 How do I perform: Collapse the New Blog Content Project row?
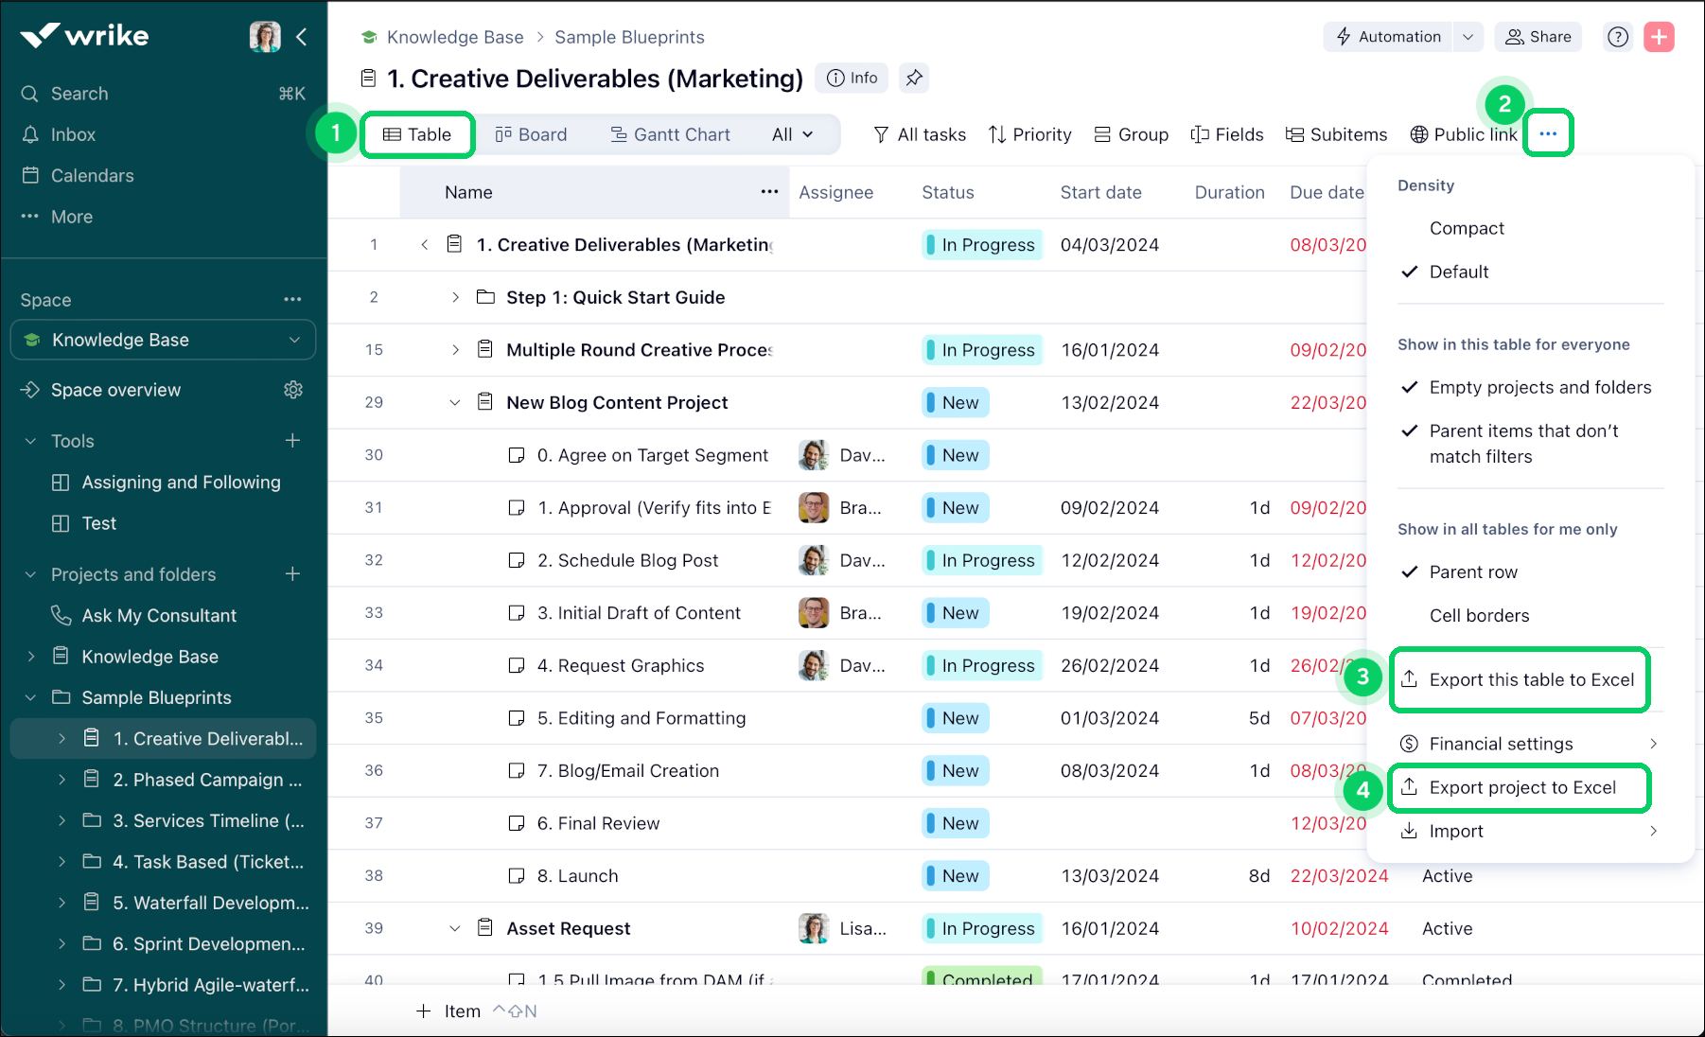point(454,402)
